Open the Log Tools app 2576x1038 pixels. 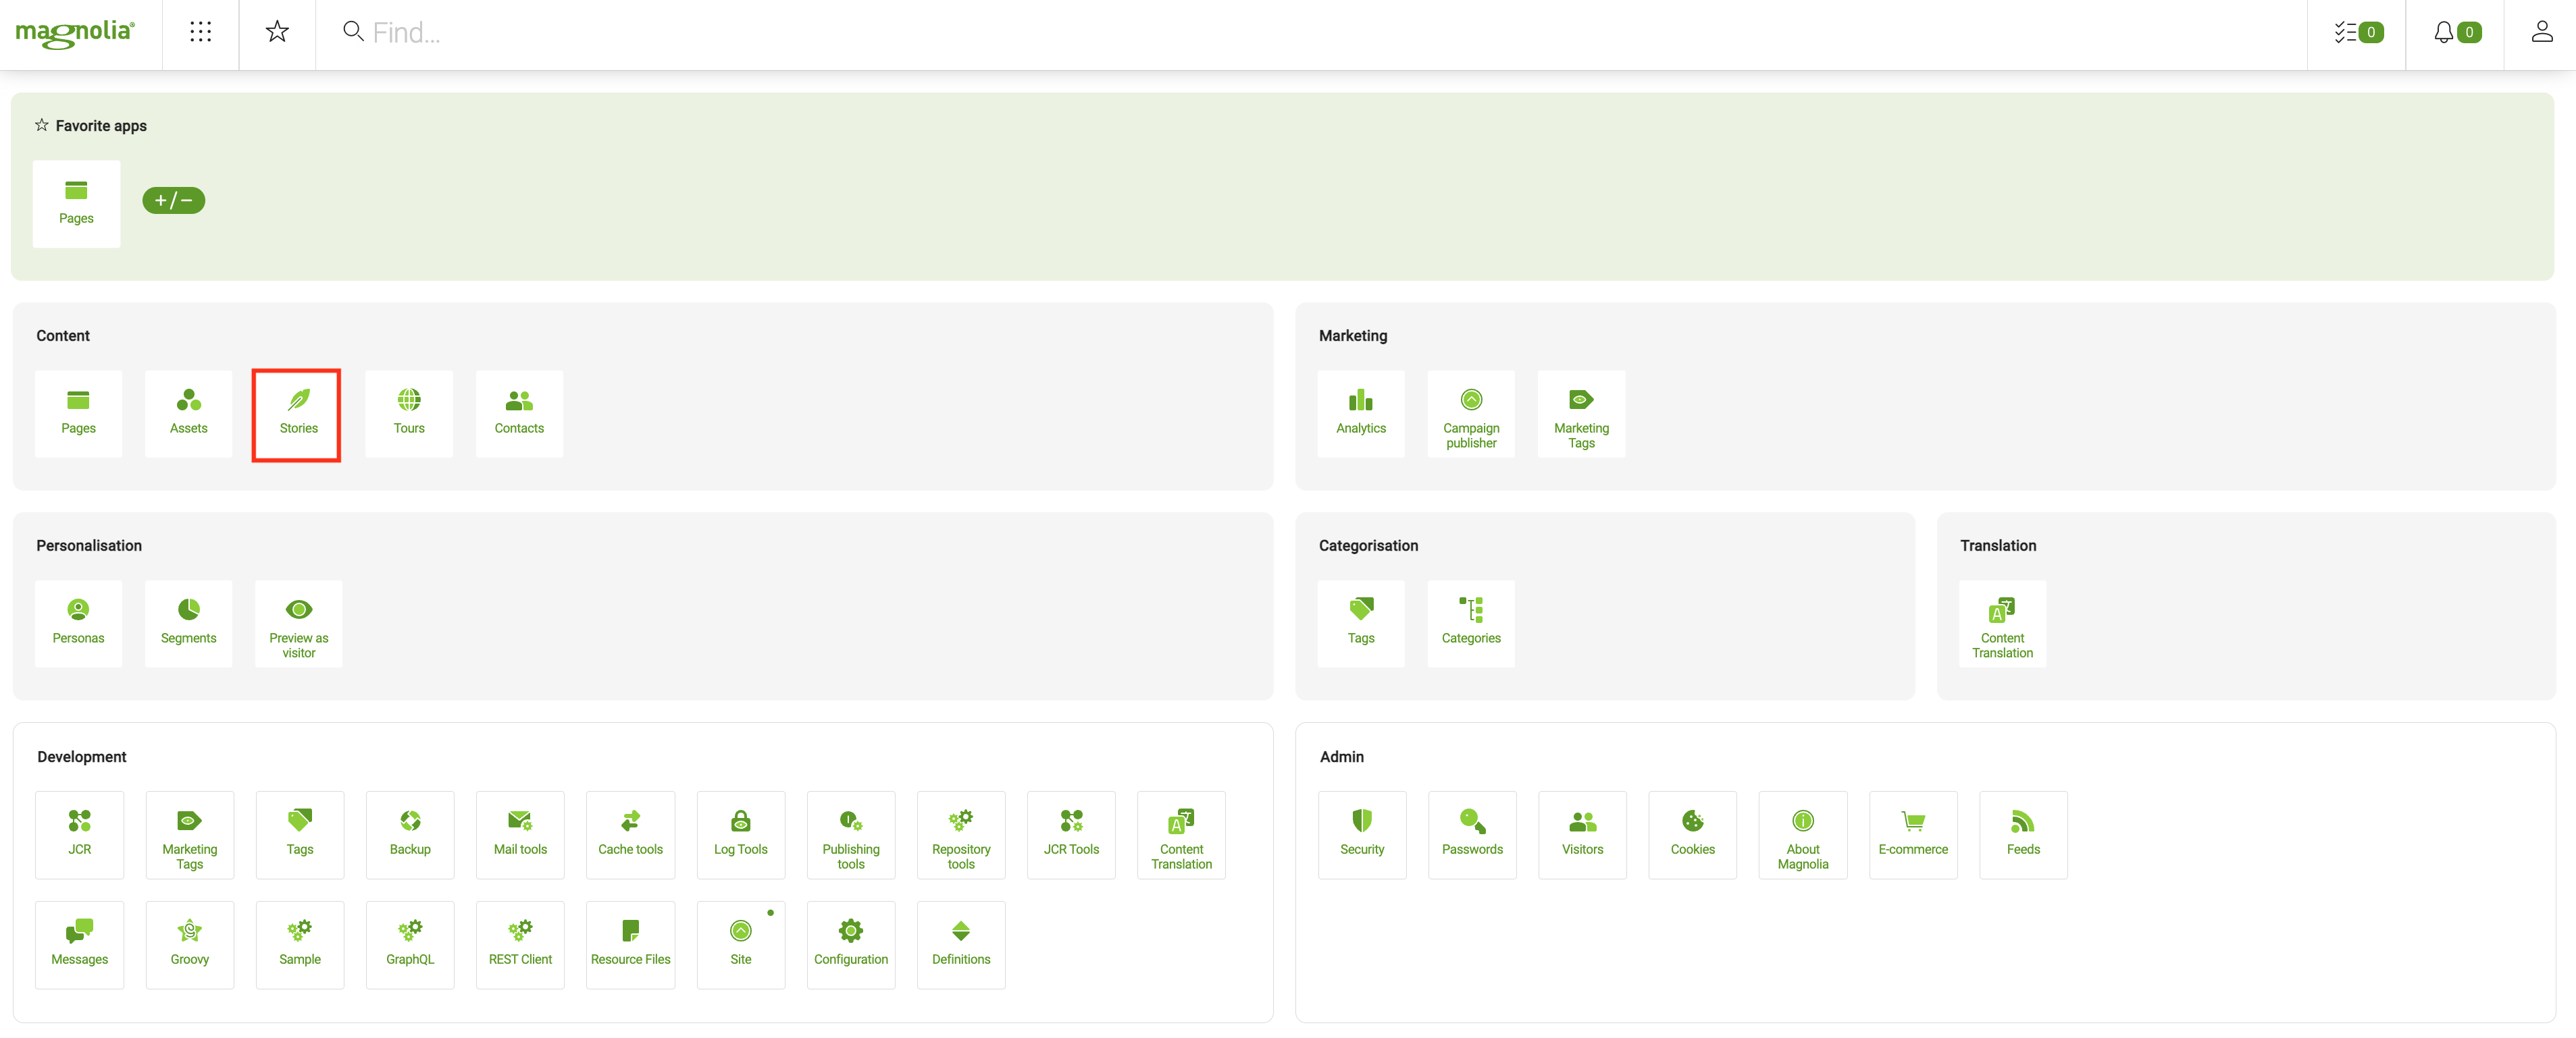point(741,836)
